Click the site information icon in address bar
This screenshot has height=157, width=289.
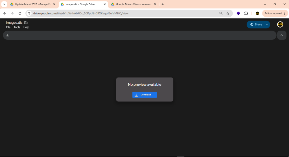pos(29,13)
